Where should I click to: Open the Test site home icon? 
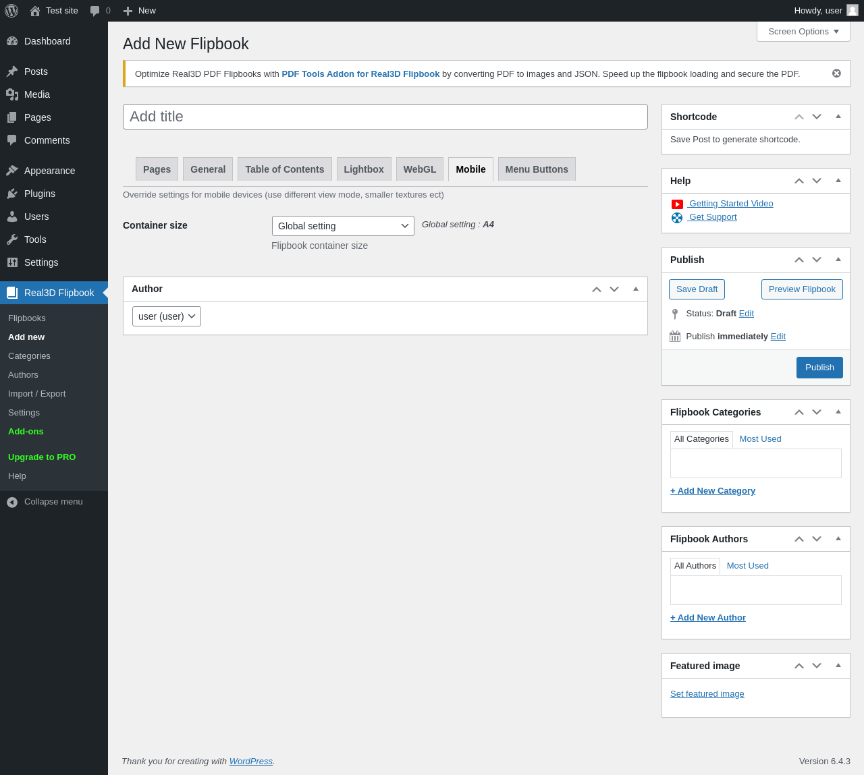(35, 11)
